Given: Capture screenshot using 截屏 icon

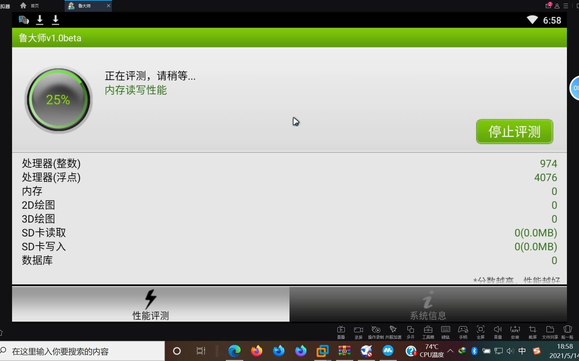Looking at the screenshot, I should pos(532,331).
